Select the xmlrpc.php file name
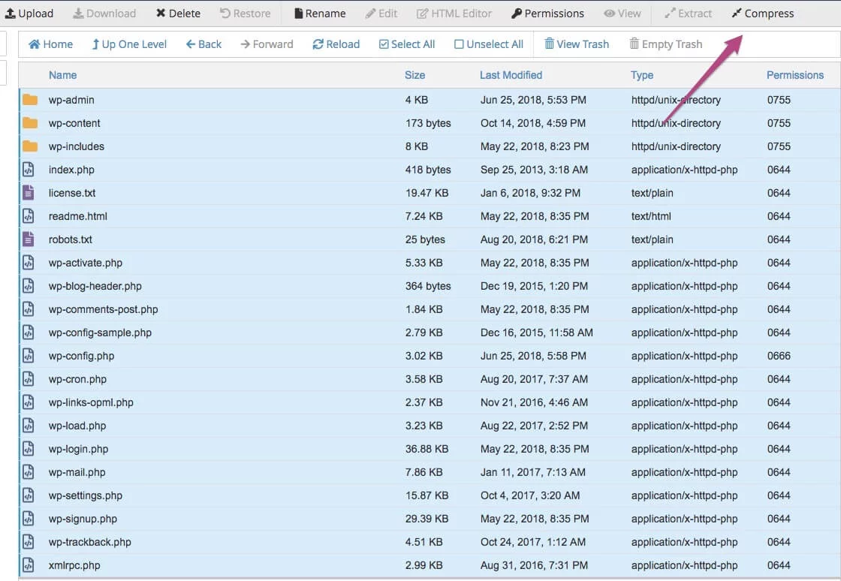 point(74,565)
